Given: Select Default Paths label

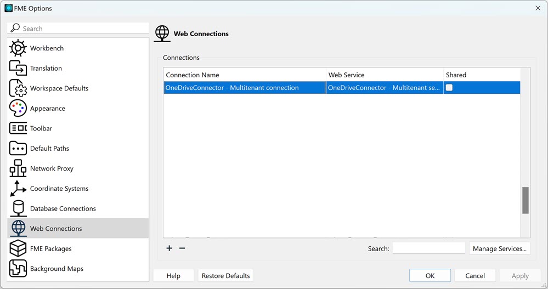Looking at the screenshot, I should click(49, 148).
